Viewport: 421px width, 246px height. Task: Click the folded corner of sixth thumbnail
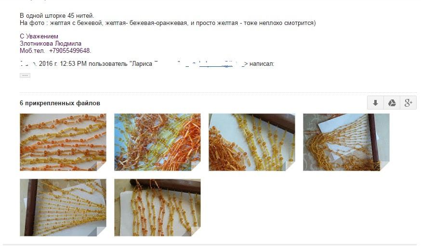[x=196, y=232]
